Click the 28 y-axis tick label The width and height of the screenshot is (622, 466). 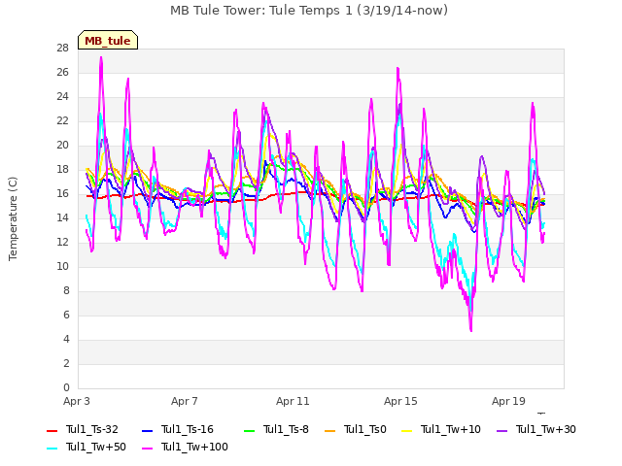pyautogui.click(x=62, y=48)
